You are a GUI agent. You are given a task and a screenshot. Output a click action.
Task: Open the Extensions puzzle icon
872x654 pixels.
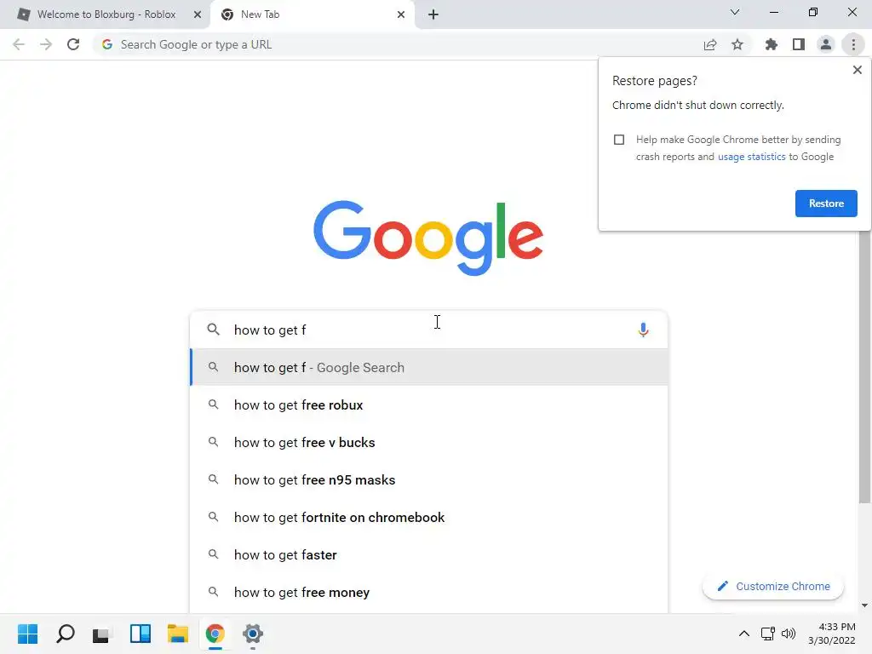[x=772, y=44]
